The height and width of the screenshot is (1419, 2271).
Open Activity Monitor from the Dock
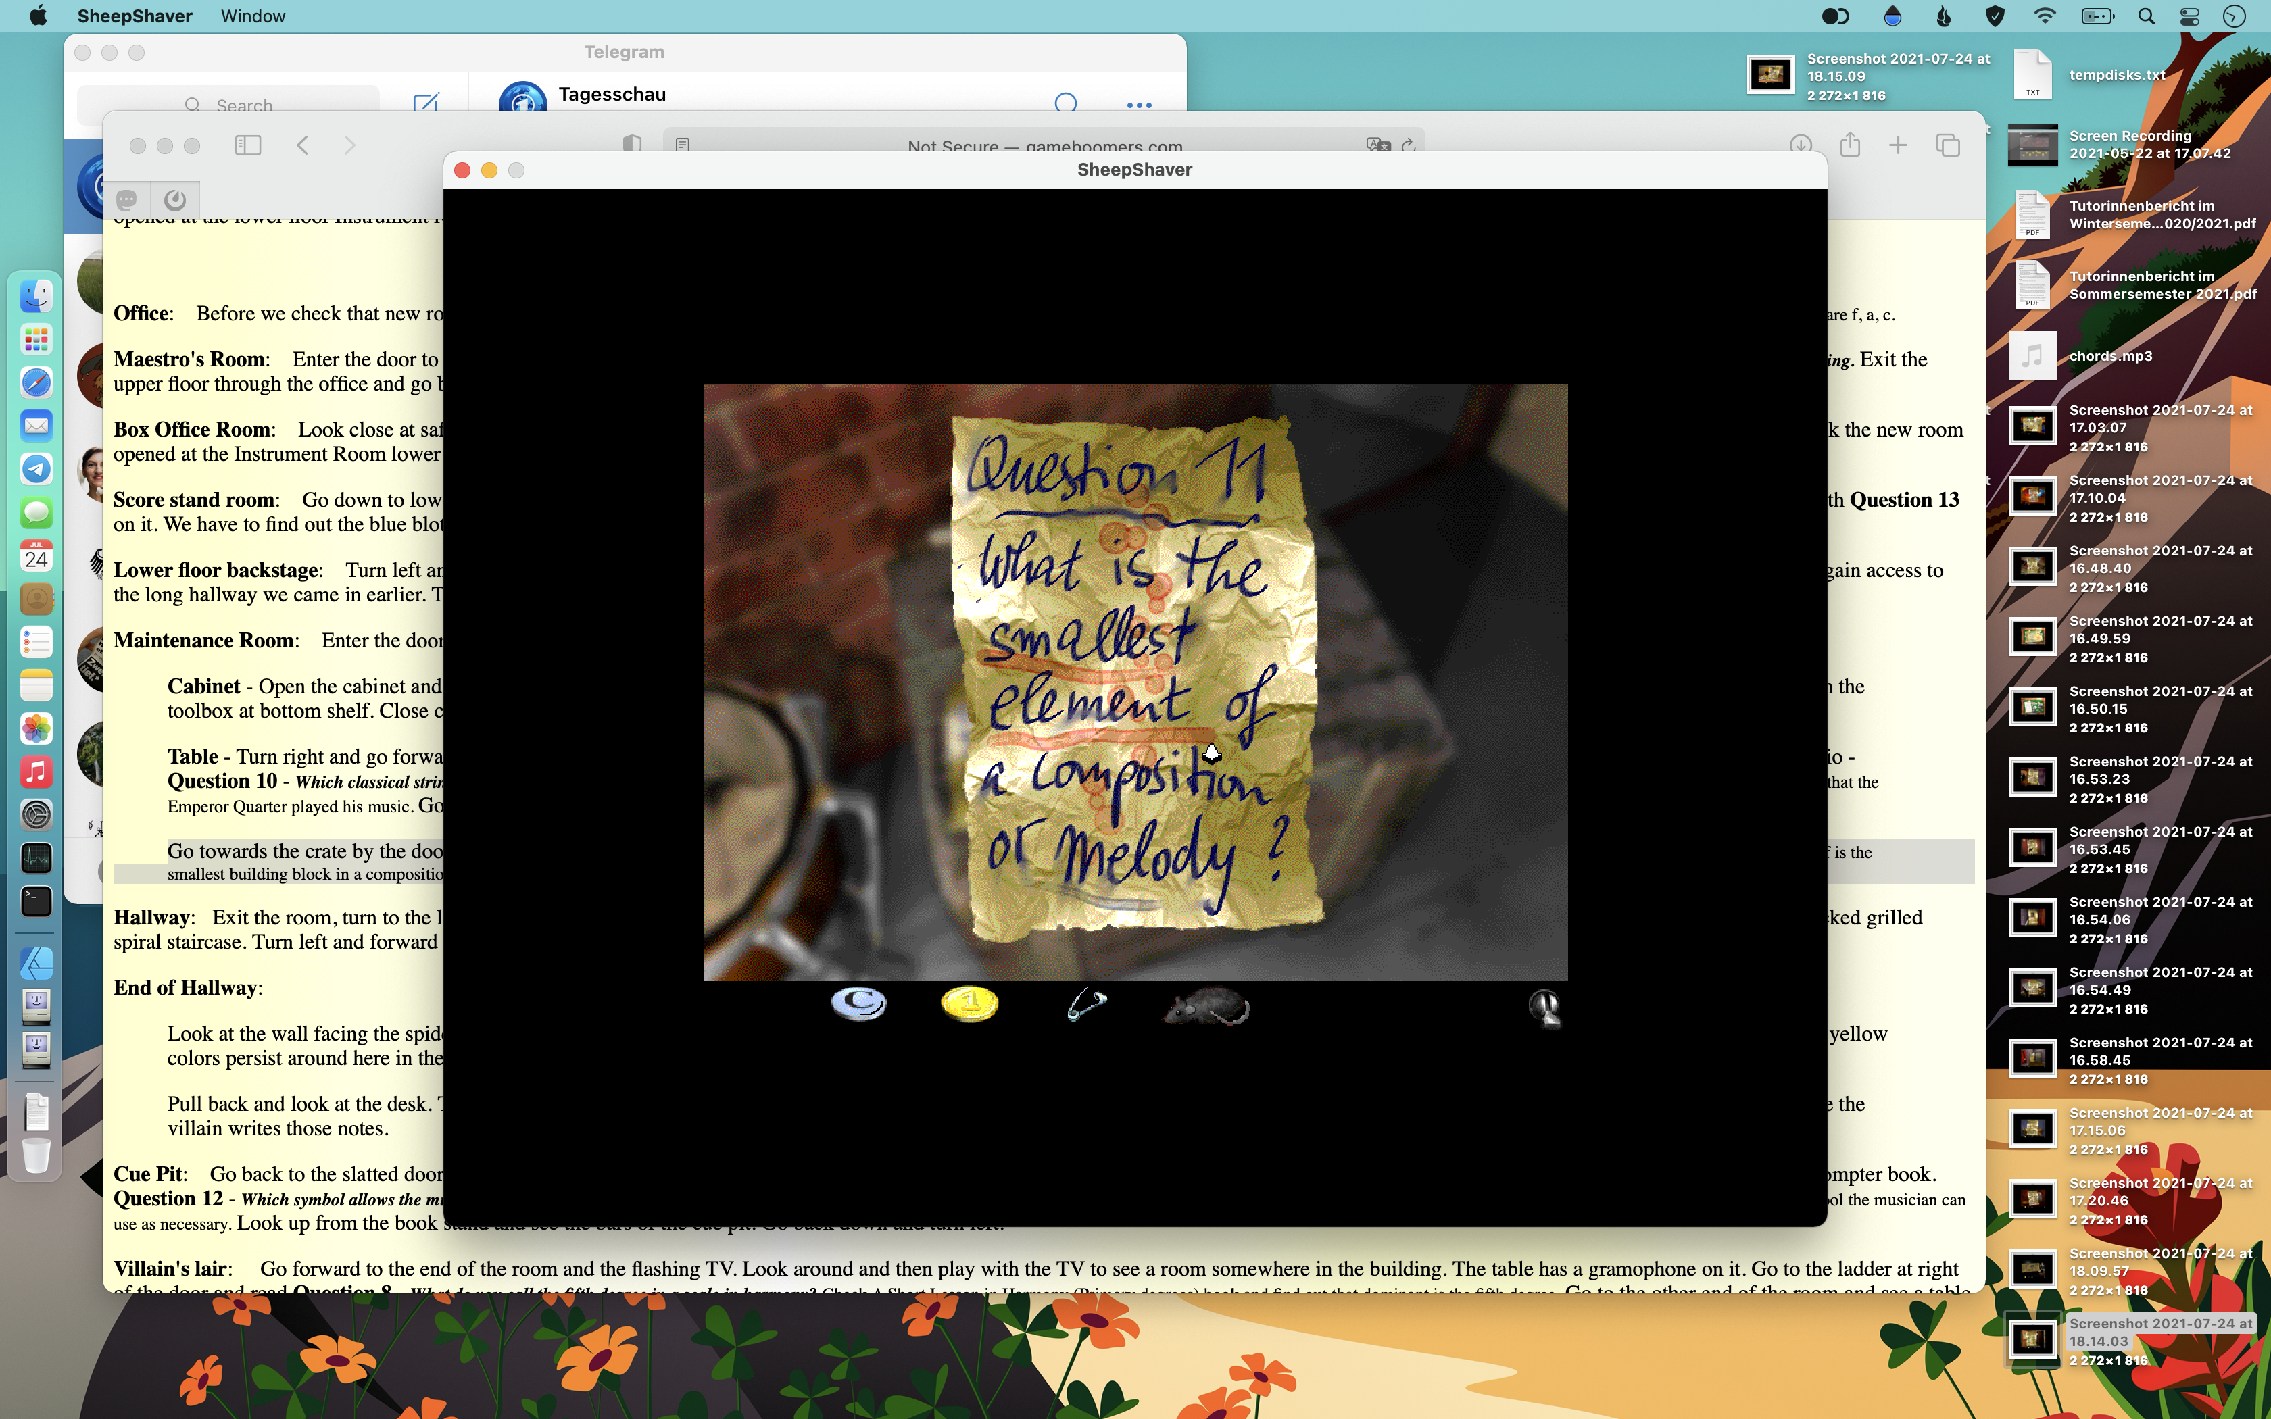pos(36,859)
